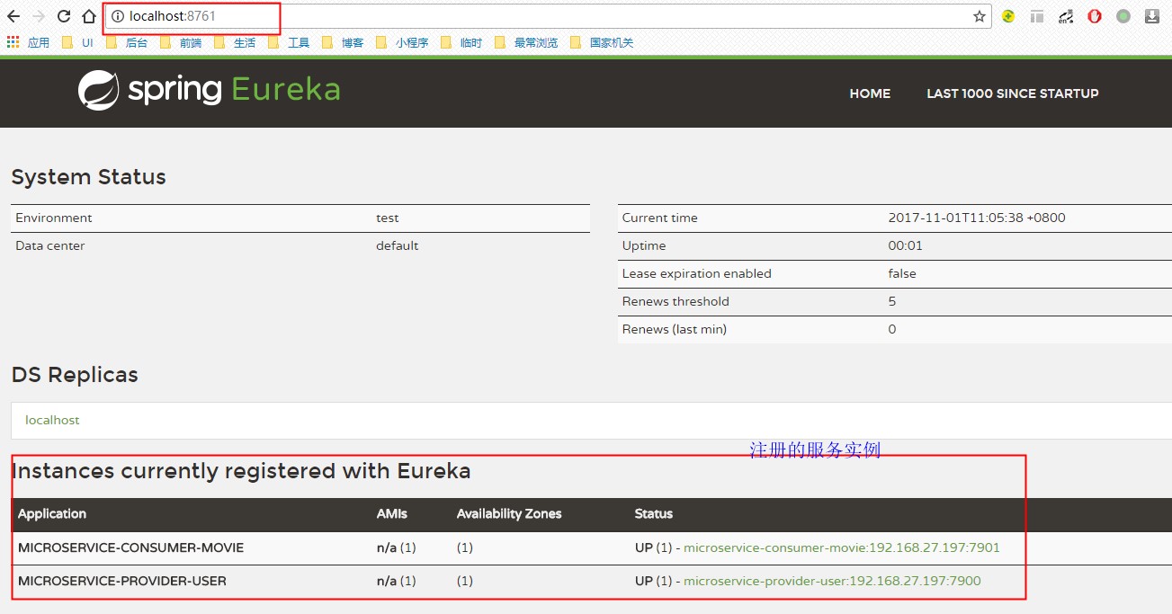Select MICROSERVICE-PROVIDER-USER application name

pyautogui.click(x=122, y=581)
